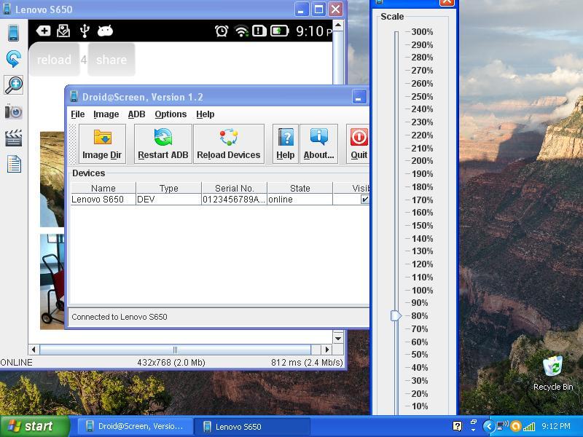The width and height of the screenshot is (583, 437).
Task: Click the Image Dir folder button
Action: click(x=102, y=144)
